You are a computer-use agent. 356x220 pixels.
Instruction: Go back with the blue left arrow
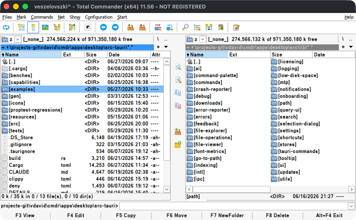pyautogui.click(x=103, y=27)
